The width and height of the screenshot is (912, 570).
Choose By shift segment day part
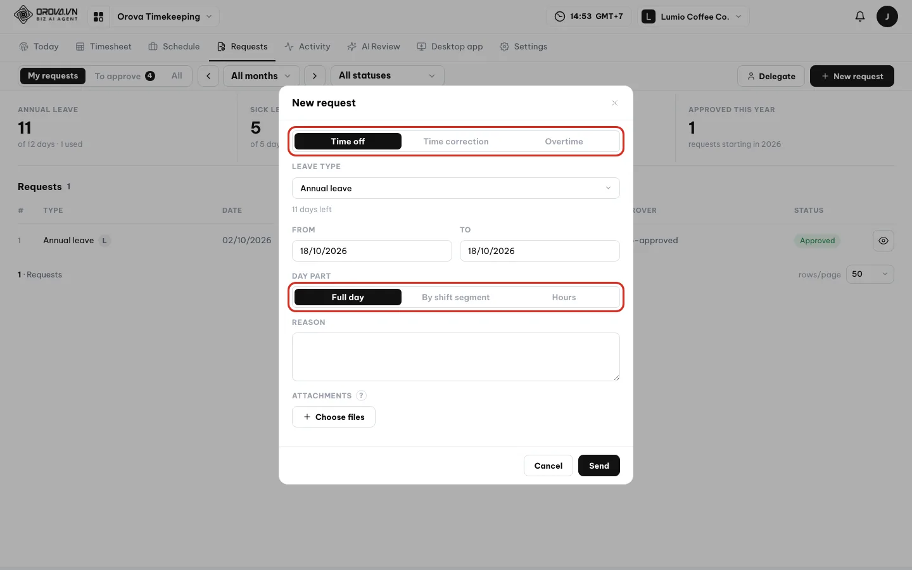[456, 297]
